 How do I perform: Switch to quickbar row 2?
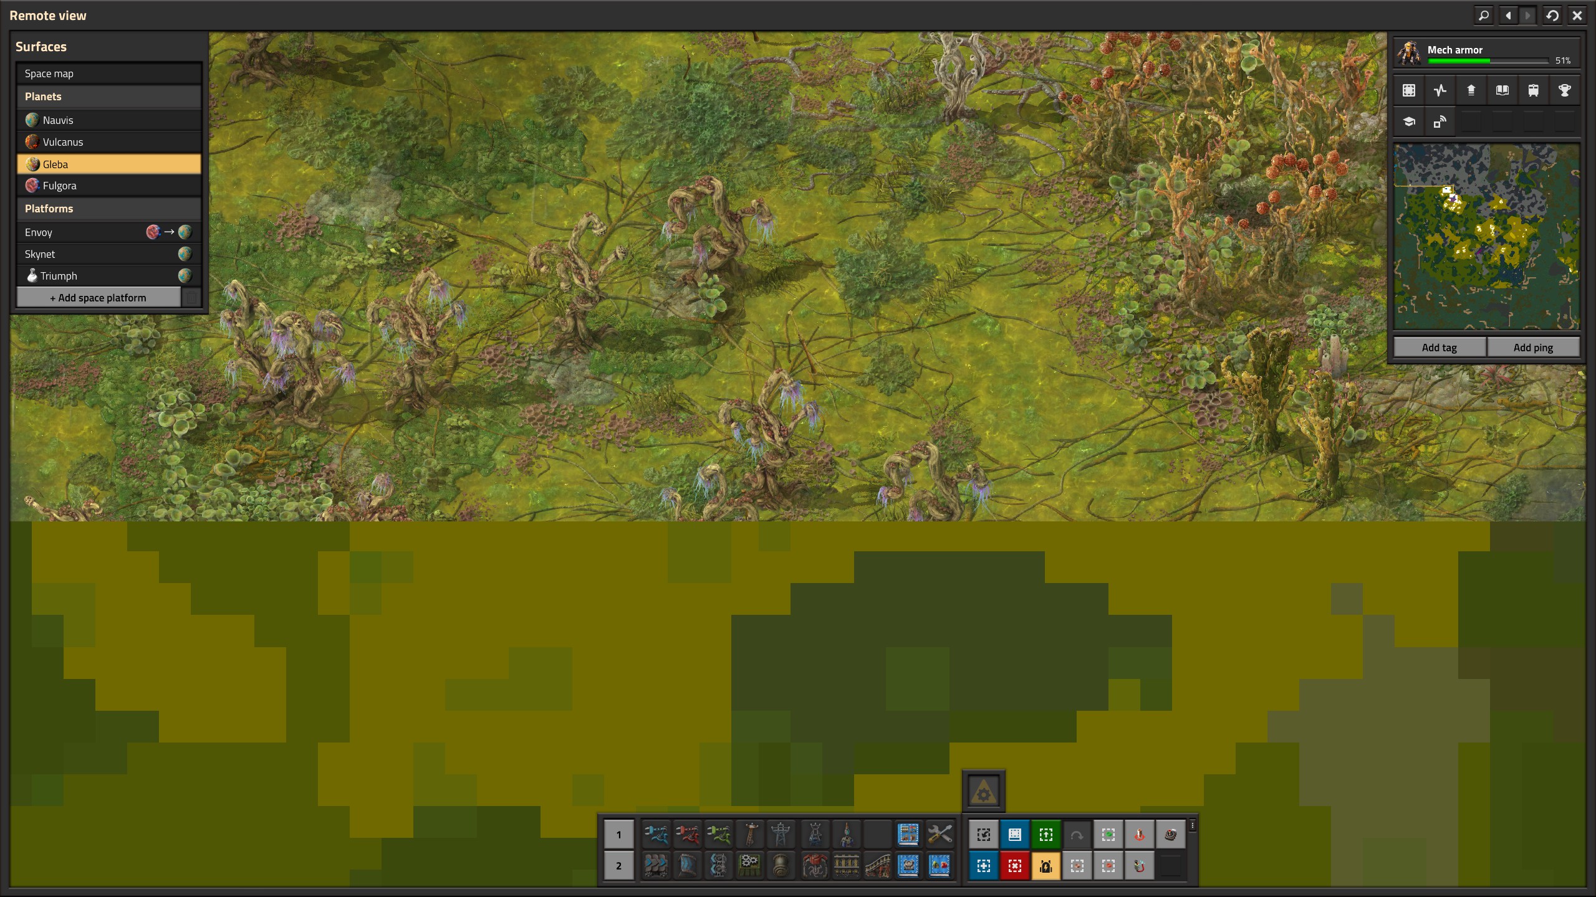[618, 865]
